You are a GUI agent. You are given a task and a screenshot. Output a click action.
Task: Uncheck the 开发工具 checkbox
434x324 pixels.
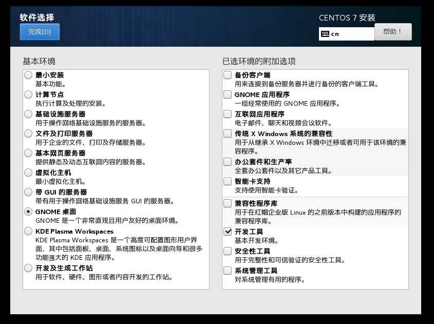point(228,232)
